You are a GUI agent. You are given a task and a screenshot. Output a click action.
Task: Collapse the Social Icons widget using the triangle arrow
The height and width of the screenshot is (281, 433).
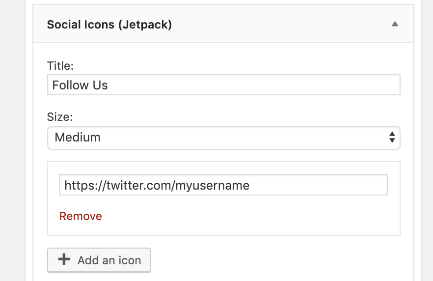tap(395, 24)
